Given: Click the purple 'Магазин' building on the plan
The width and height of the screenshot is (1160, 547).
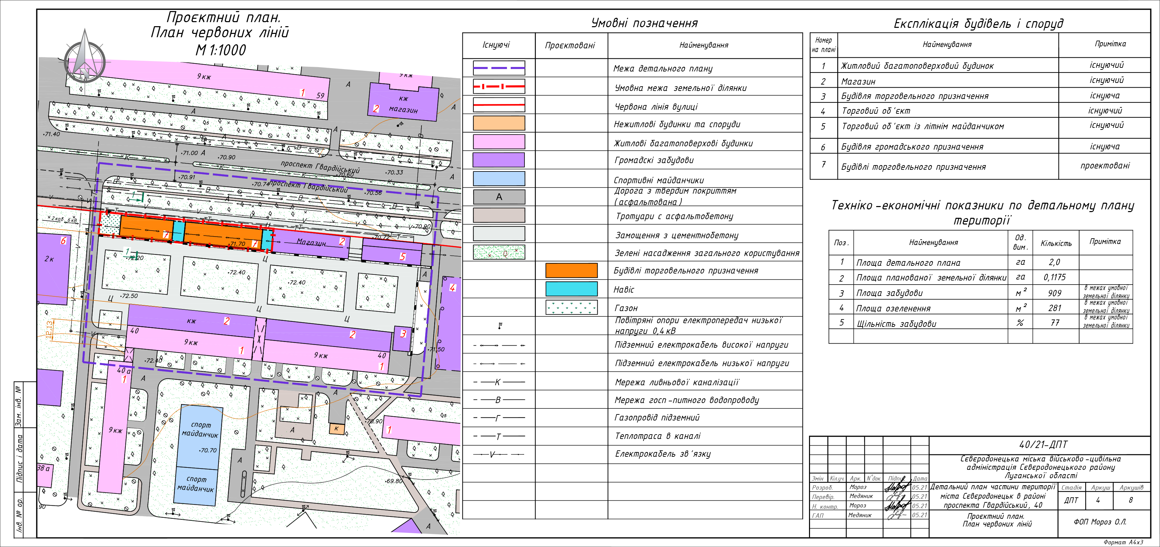Looking at the screenshot, I should (311, 243).
